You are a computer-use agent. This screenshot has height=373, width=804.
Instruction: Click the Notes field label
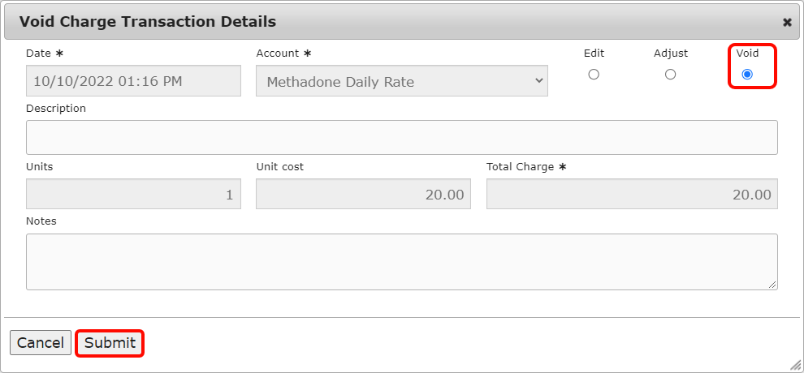click(x=41, y=221)
